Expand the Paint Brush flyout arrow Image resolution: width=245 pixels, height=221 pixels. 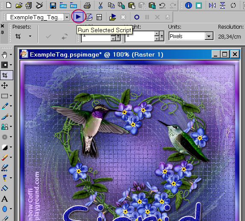[x=11, y=116]
